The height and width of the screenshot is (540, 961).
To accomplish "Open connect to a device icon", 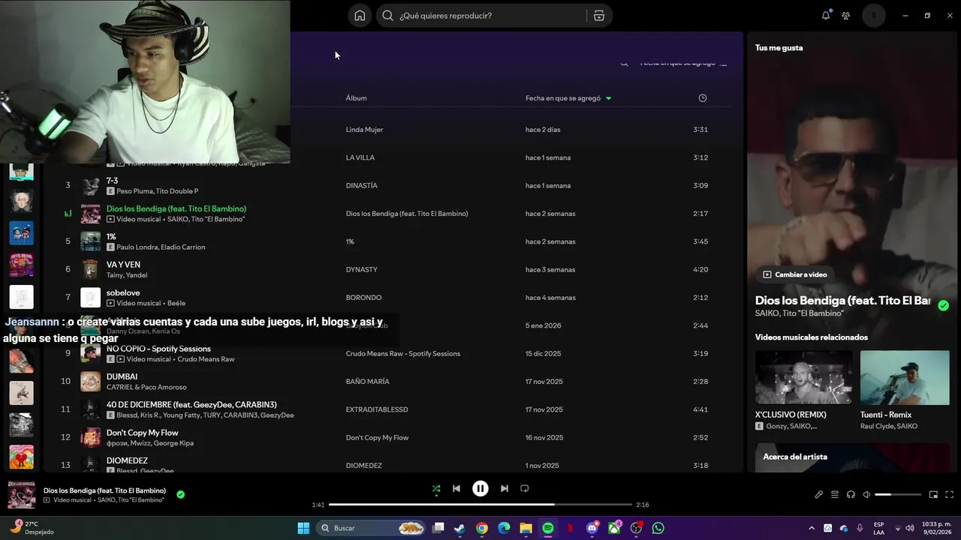I will (851, 495).
